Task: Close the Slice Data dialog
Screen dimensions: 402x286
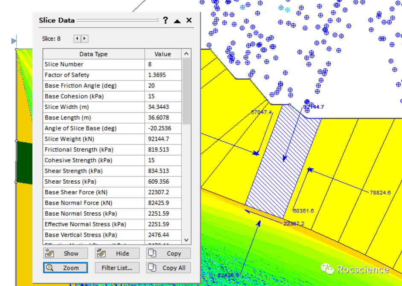Action: coord(189,20)
